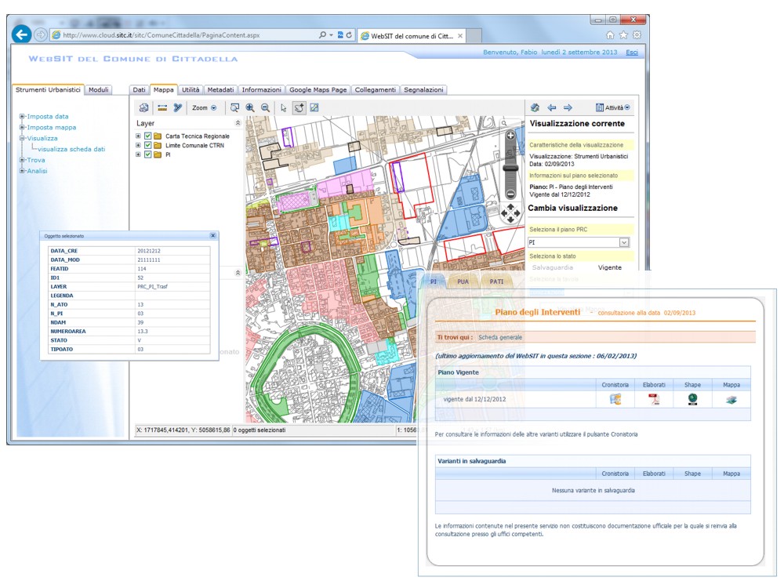Expand the PI layer group
This screenshot has height=588, width=784.
[x=138, y=154]
